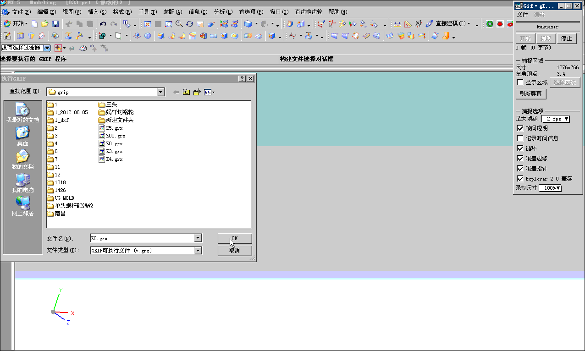Viewport: 585px width, 351px height.
Task: Click the 文件名 input field
Action: [x=143, y=238]
